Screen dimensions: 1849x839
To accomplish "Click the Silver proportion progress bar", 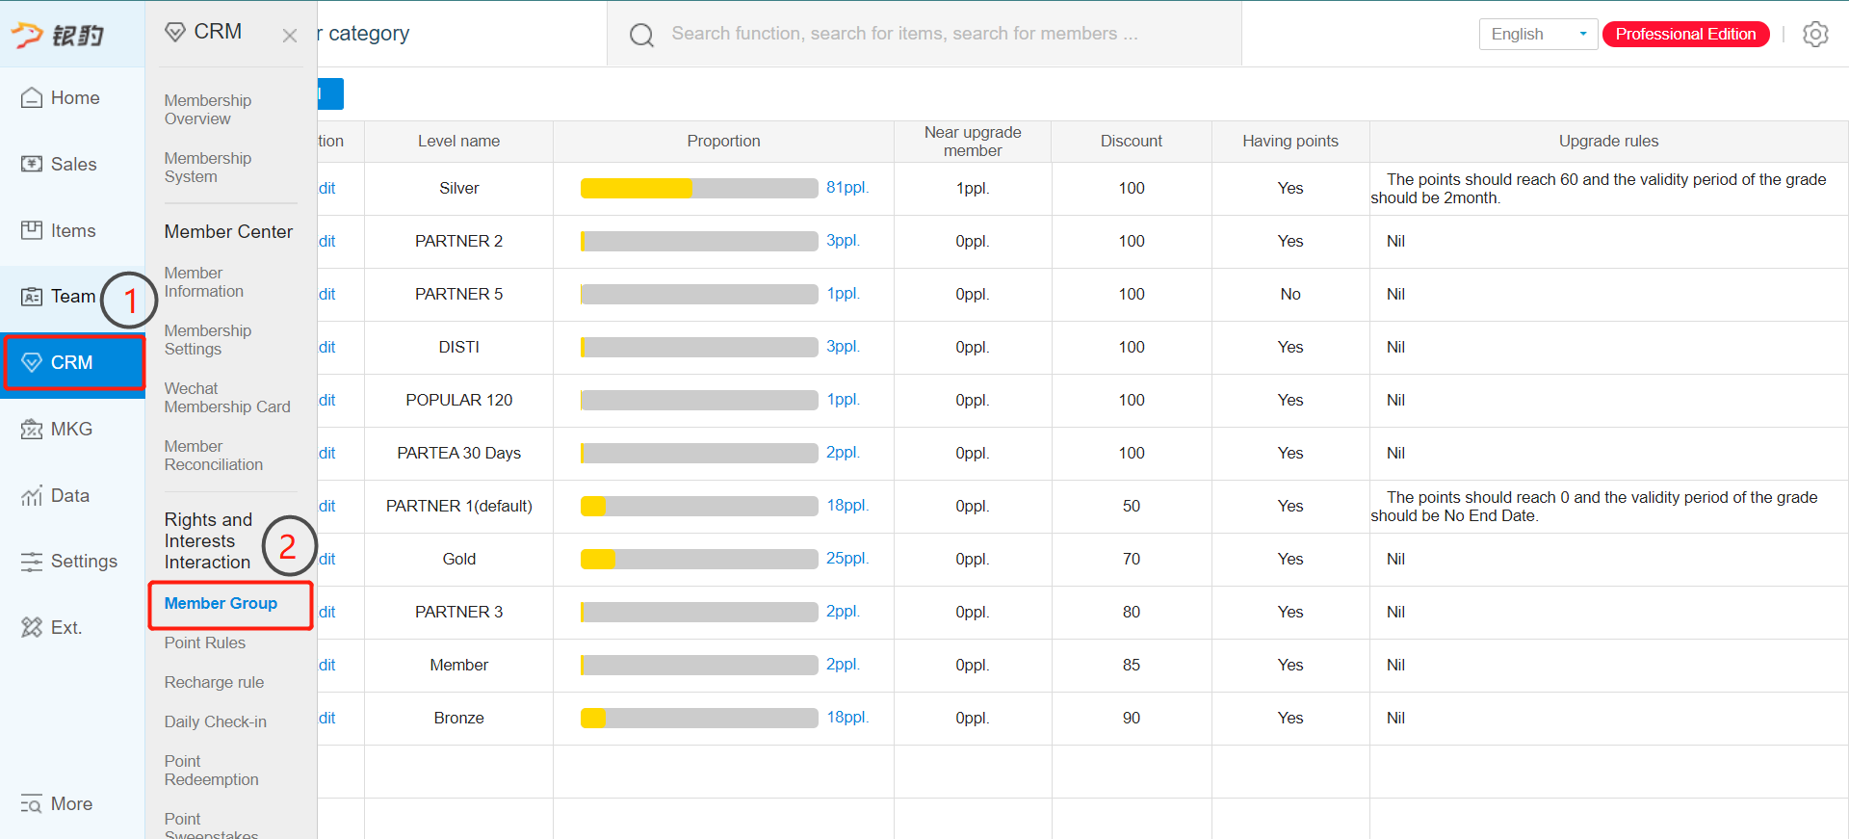I will pyautogui.click(x=699, y=189).
